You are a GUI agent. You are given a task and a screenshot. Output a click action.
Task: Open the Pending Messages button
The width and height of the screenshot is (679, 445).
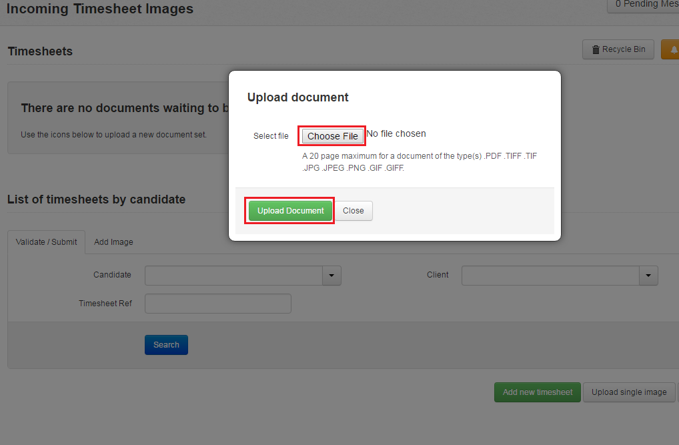coord(644,4)
